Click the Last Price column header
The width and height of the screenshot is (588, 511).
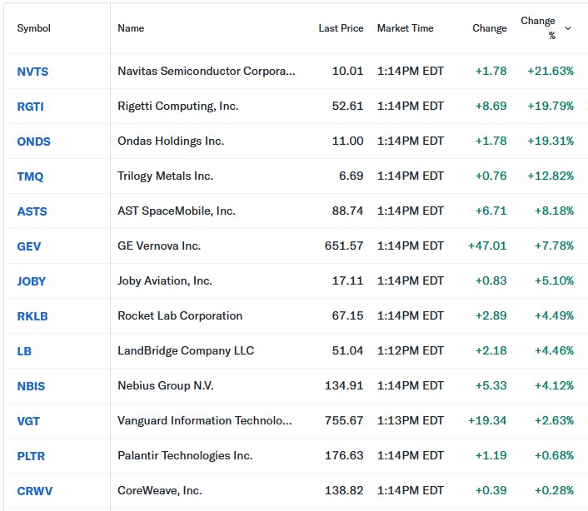point(341,28)
